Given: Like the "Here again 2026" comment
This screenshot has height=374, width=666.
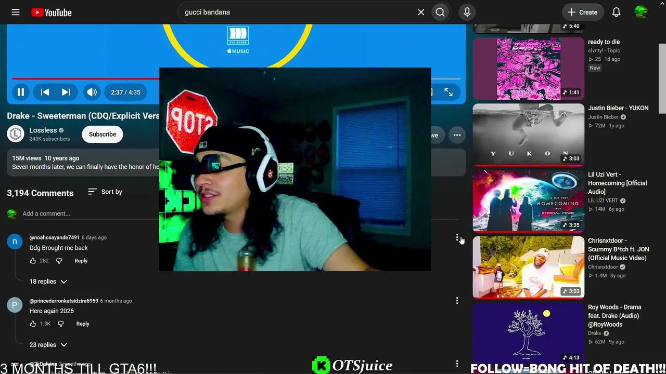Looking at the screenshot, I should point(33,324).
